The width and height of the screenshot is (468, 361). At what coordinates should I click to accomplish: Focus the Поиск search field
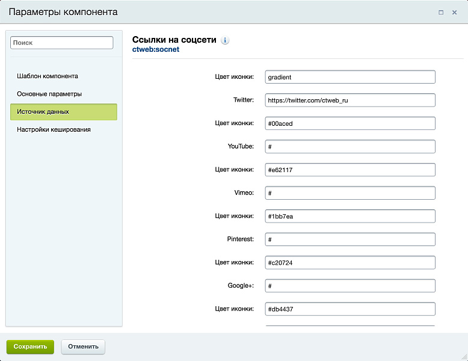click(62, 43)
